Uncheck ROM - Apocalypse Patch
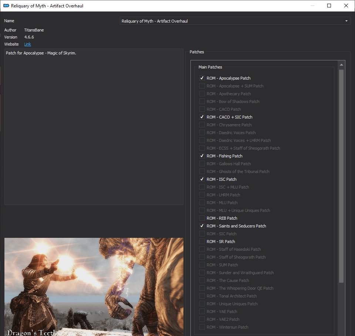Viewport: 355px width, 336px height. click(202, 78)
